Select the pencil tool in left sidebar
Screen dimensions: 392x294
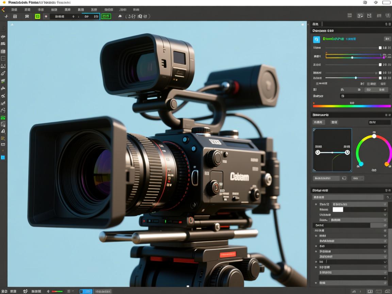[x=3, y=73]
